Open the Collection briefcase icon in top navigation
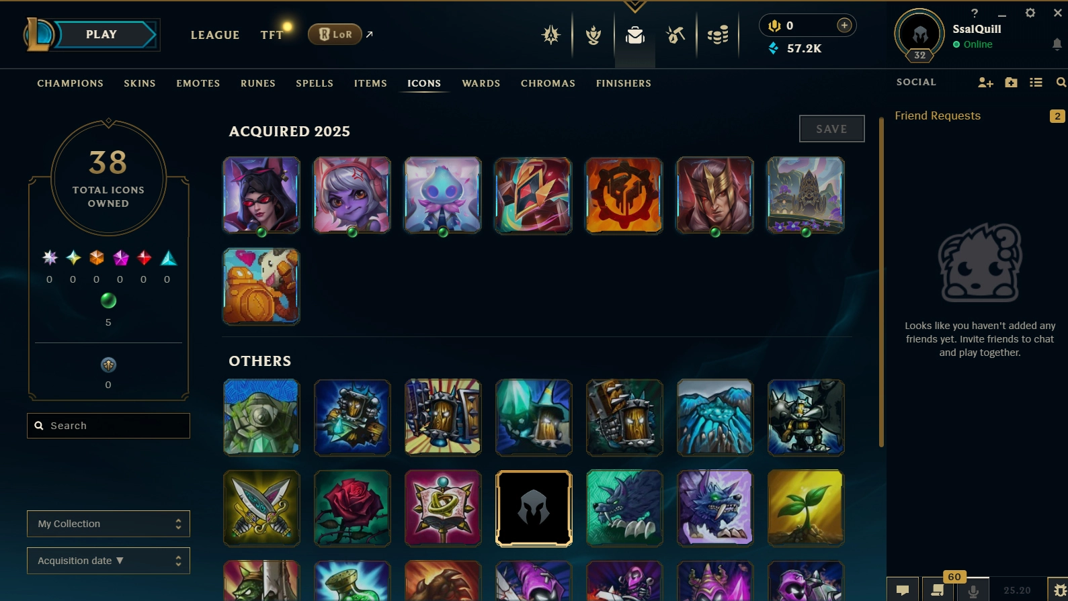The height and width of the screenshot is (601, 1068). (634, 35)
